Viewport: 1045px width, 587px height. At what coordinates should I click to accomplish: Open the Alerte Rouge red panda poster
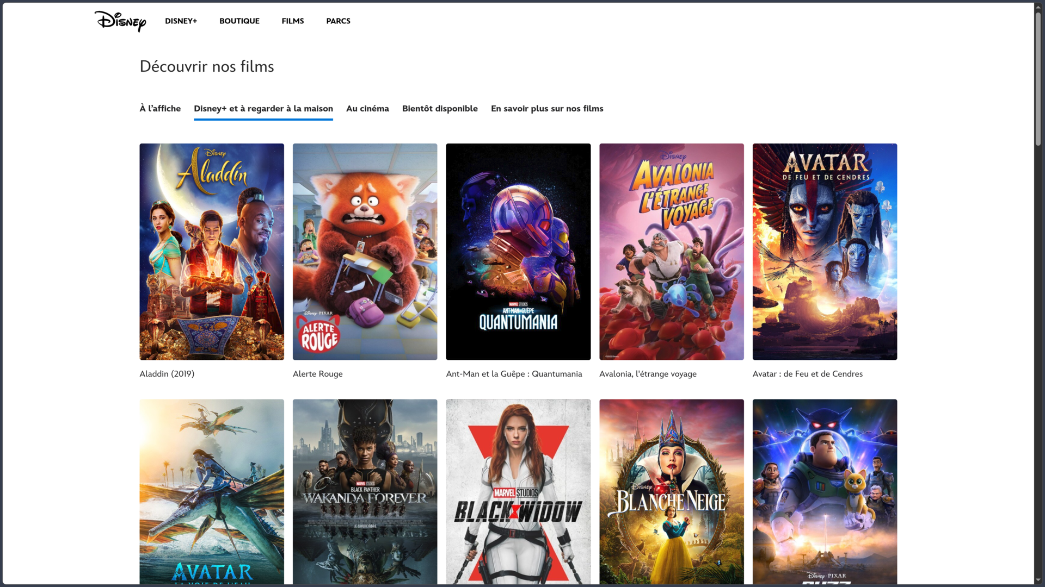[365, 252]
